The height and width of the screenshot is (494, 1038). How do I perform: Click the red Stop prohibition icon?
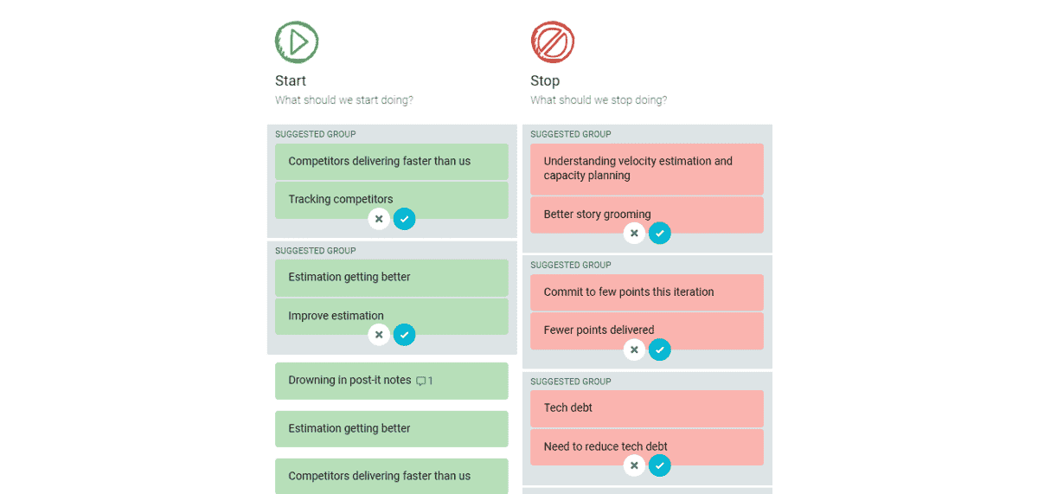click(x=552, y=42)
